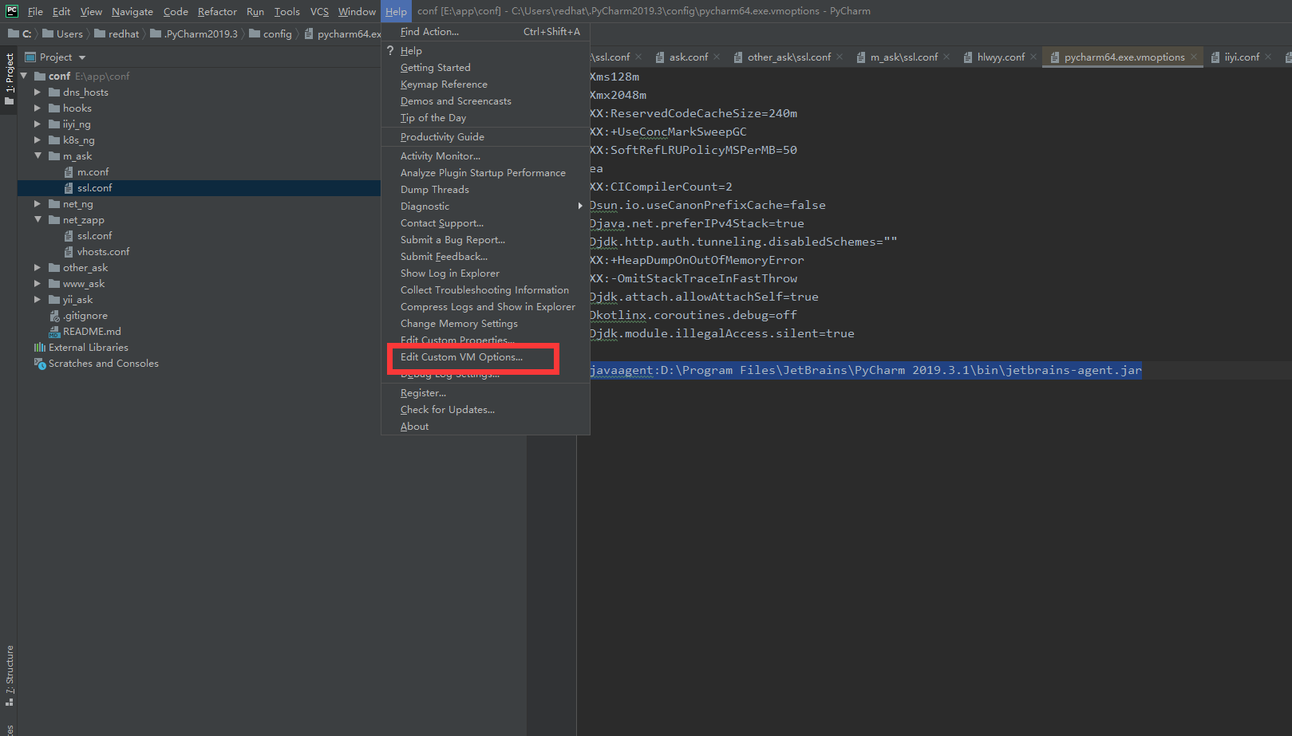
Task: Choose Register... from Help menu
Action: pos(485,393)
